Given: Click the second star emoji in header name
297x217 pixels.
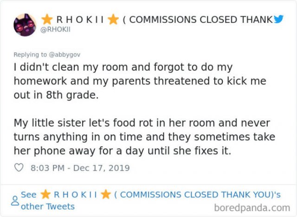Looking at the screenshot, I should (x=113, y=19).
